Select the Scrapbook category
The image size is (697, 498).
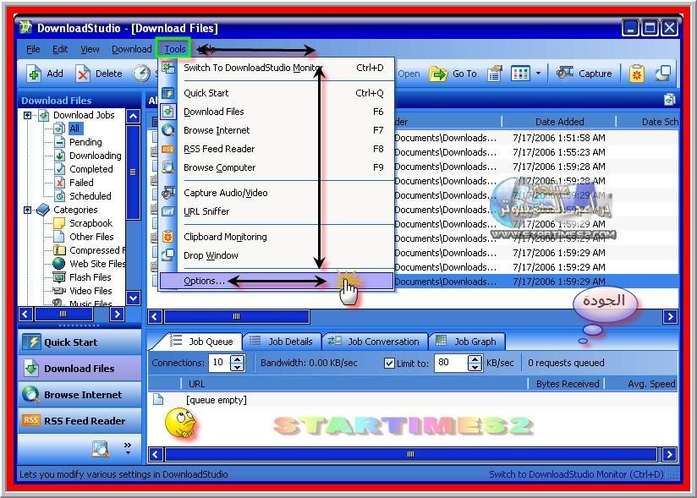pos(91,223)
